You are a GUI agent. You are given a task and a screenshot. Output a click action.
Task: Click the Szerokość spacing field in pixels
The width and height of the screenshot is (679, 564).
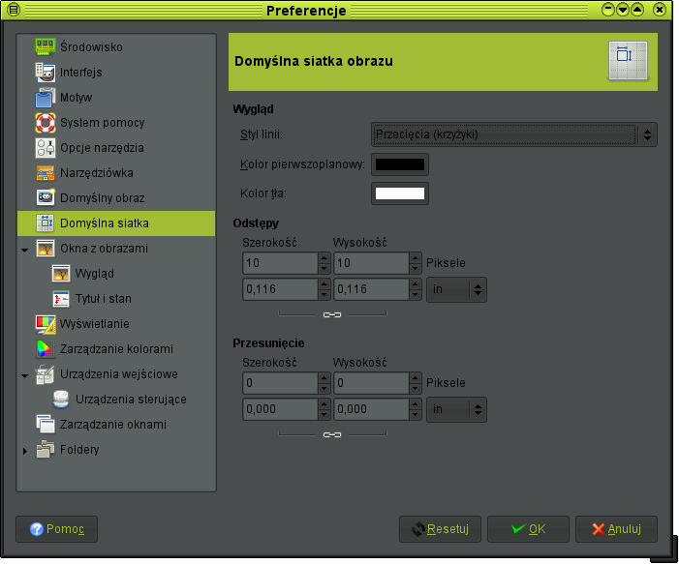pos(279,263)
